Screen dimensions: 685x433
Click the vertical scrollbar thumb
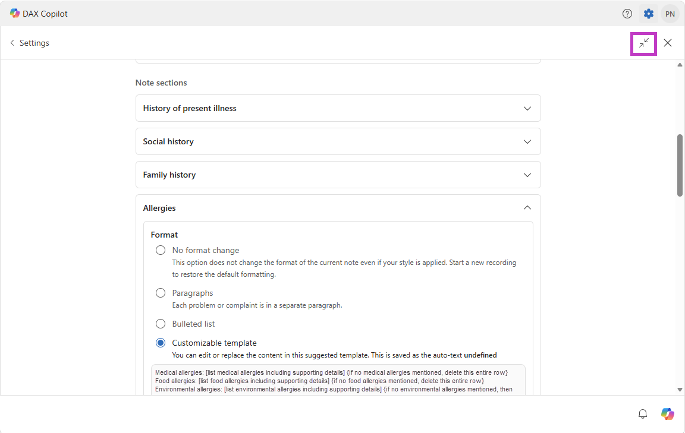coord(680,166)
